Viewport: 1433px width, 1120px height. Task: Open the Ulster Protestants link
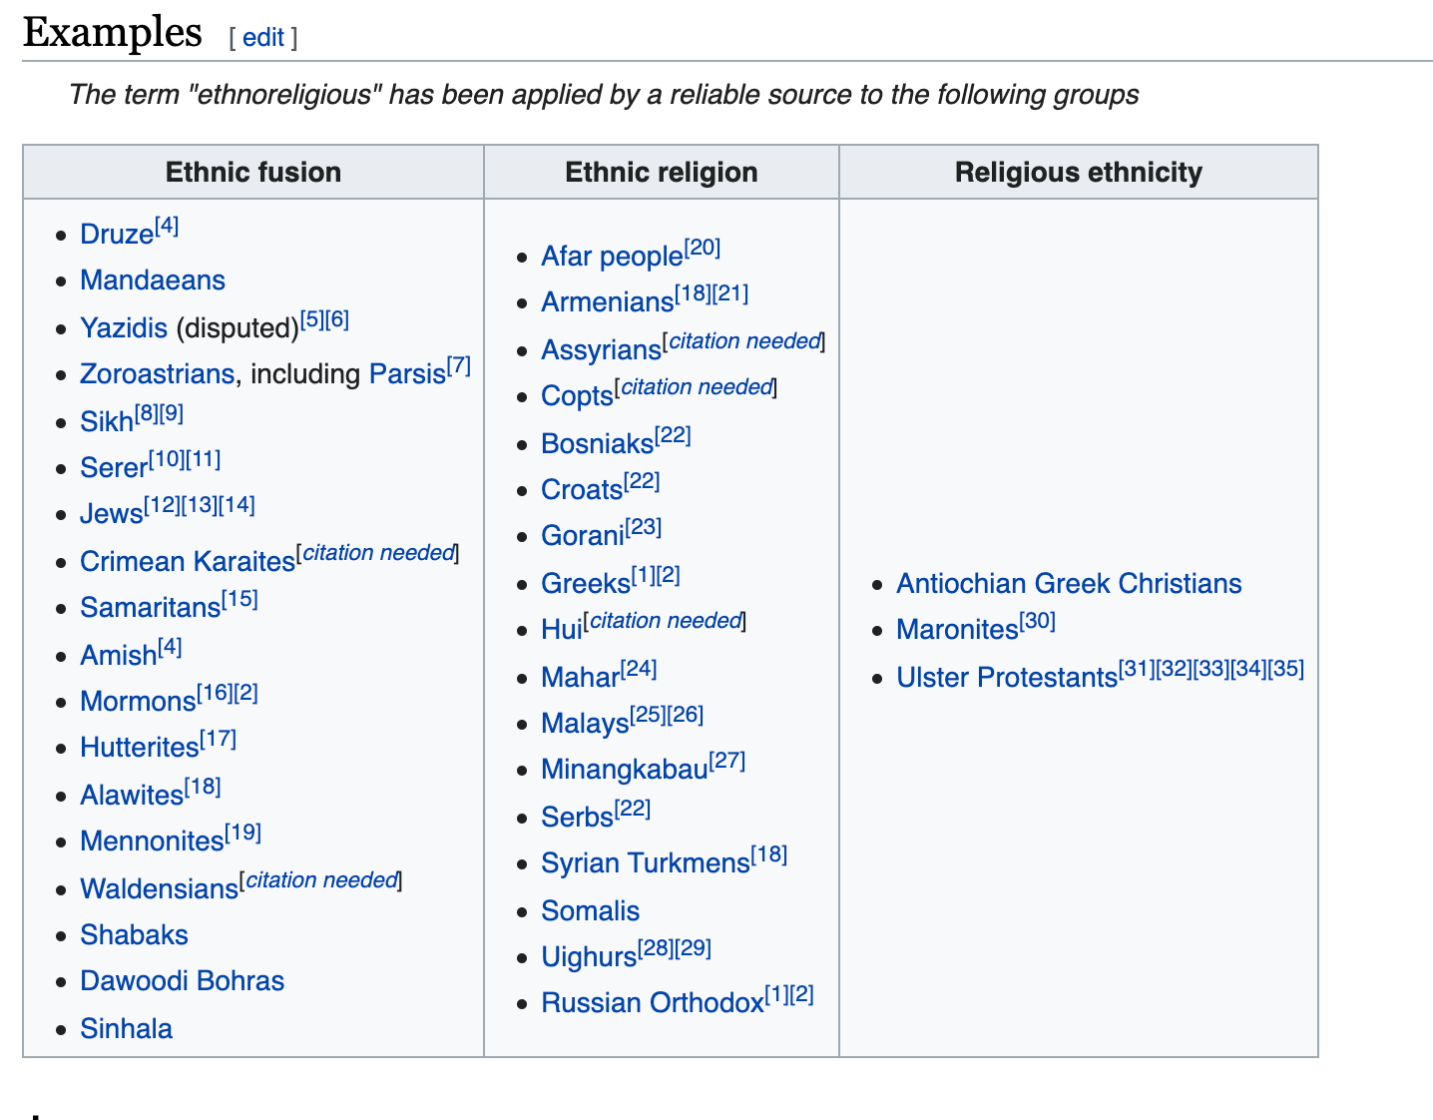pyautogui.click(x=1006, y=678)
